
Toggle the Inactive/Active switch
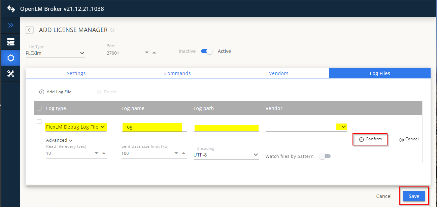[206, 51]
